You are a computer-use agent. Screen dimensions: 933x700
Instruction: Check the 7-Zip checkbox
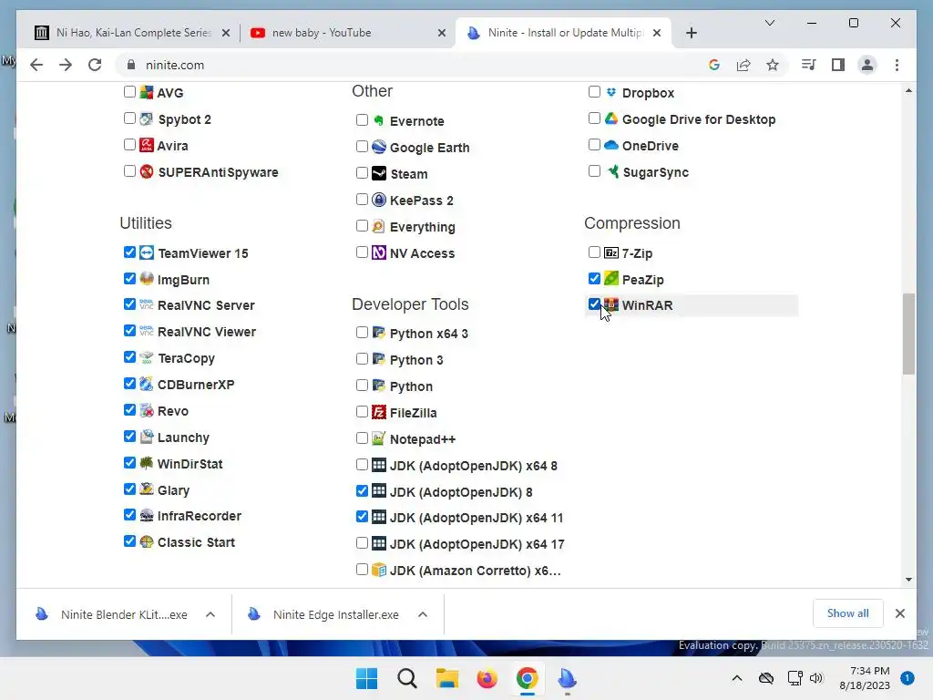click(594, 252)
